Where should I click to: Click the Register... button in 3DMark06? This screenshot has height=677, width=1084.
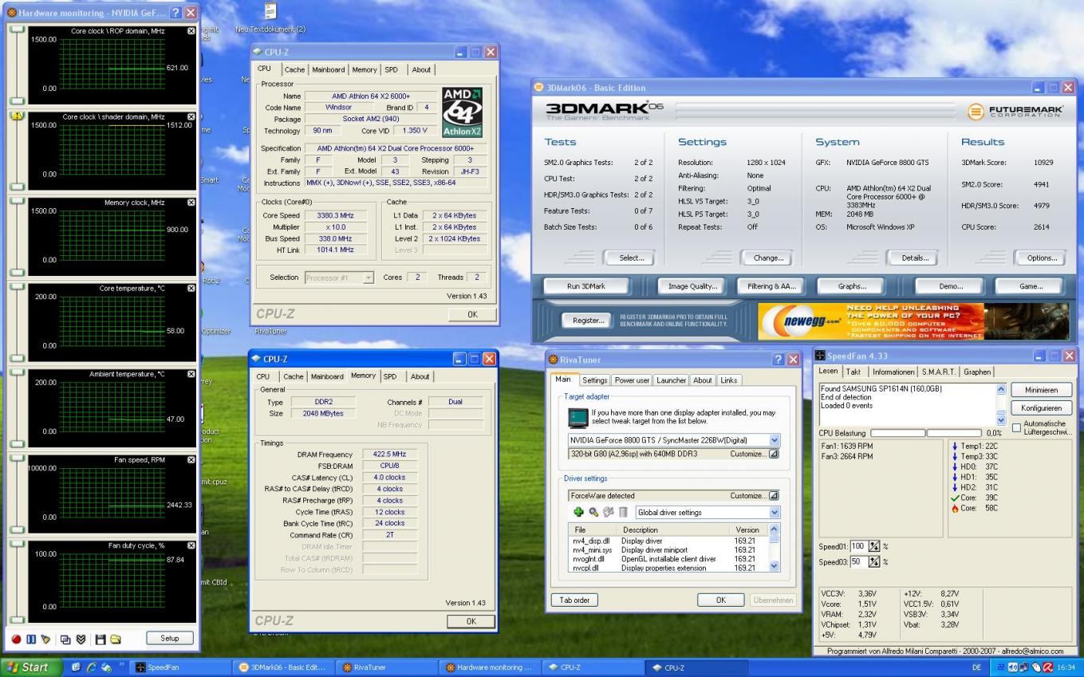(588, 321)
